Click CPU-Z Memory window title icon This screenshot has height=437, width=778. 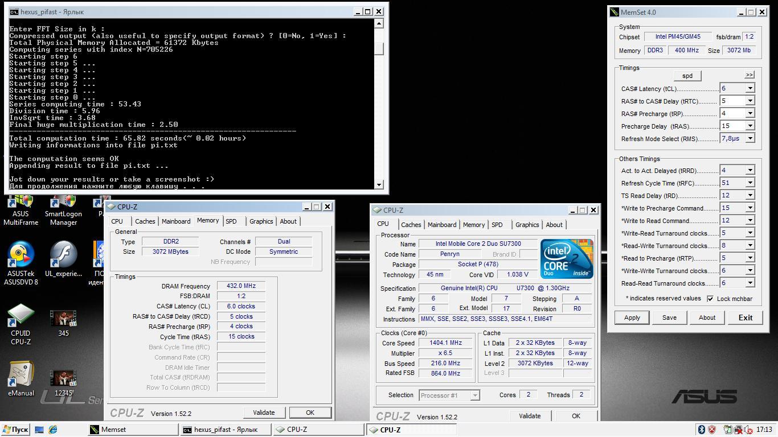tap(111, 207)
